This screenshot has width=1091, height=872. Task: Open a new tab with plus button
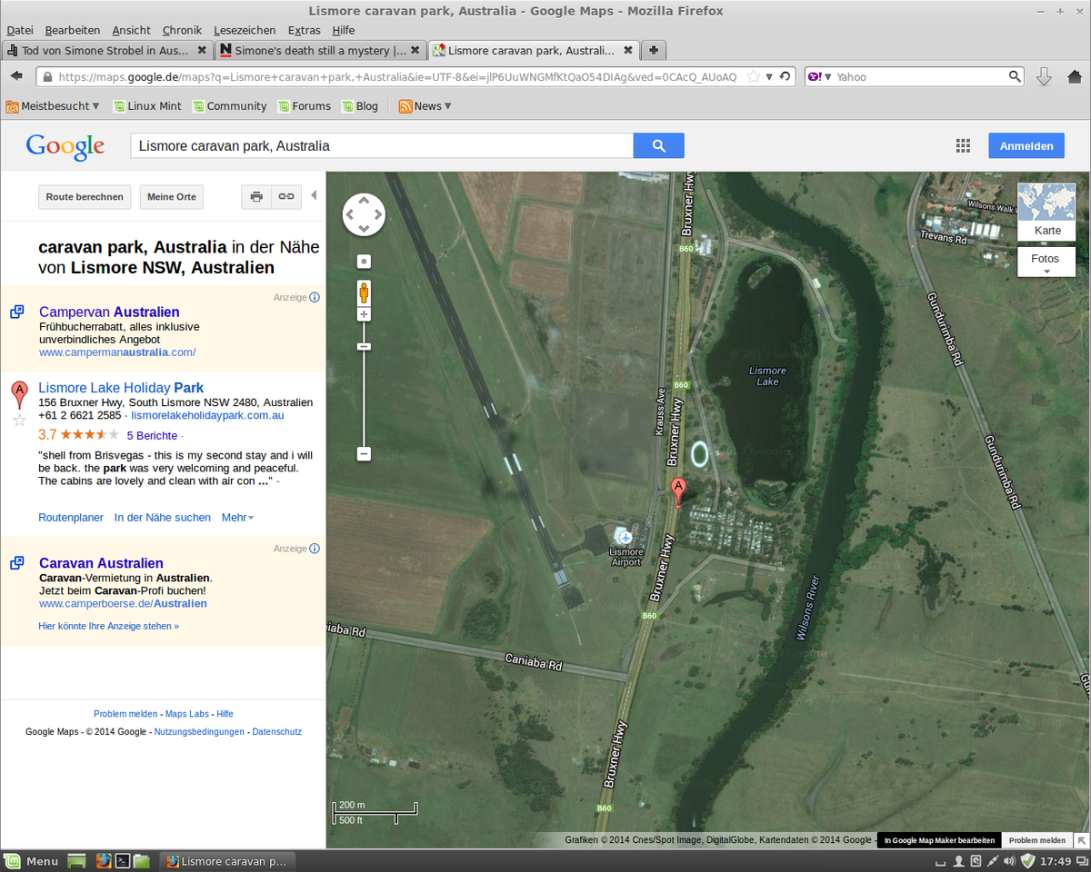point(653,50)
